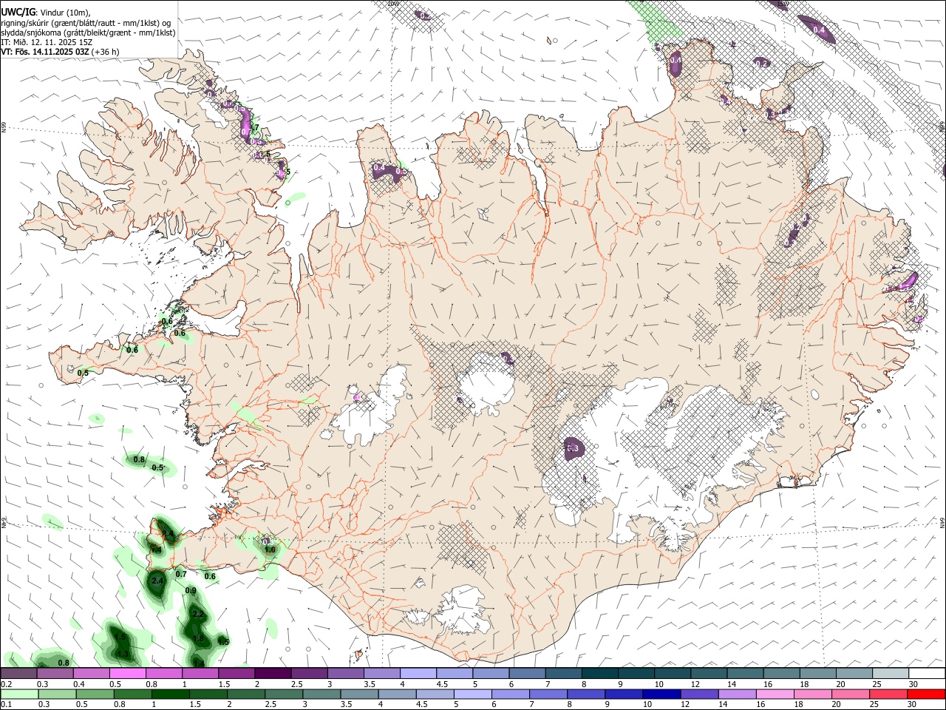The image size is (946, 710).
Task: Pick the light blue rain-scale swatch labeled 5
Action: click(x=474, y=694)
